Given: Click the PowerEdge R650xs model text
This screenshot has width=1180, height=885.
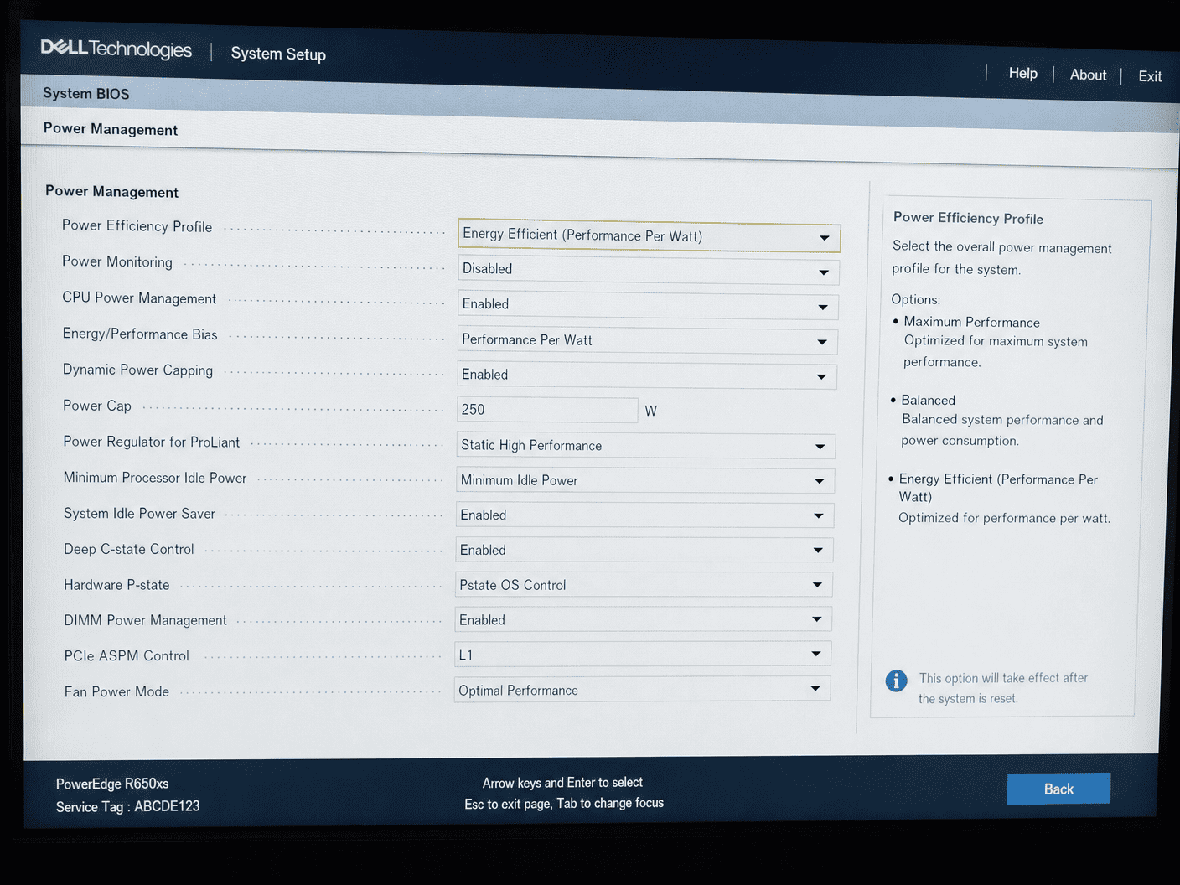Looking at the screenshot, I should point(112,784).
